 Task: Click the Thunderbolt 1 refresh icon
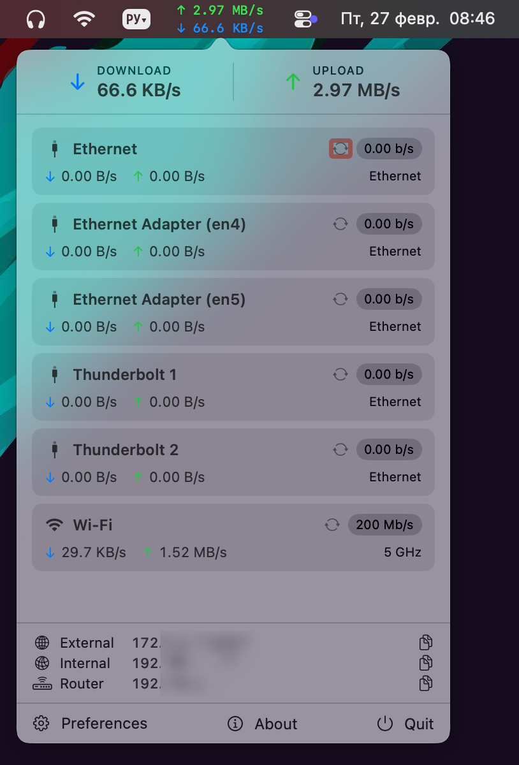click(x=340, y=374)
